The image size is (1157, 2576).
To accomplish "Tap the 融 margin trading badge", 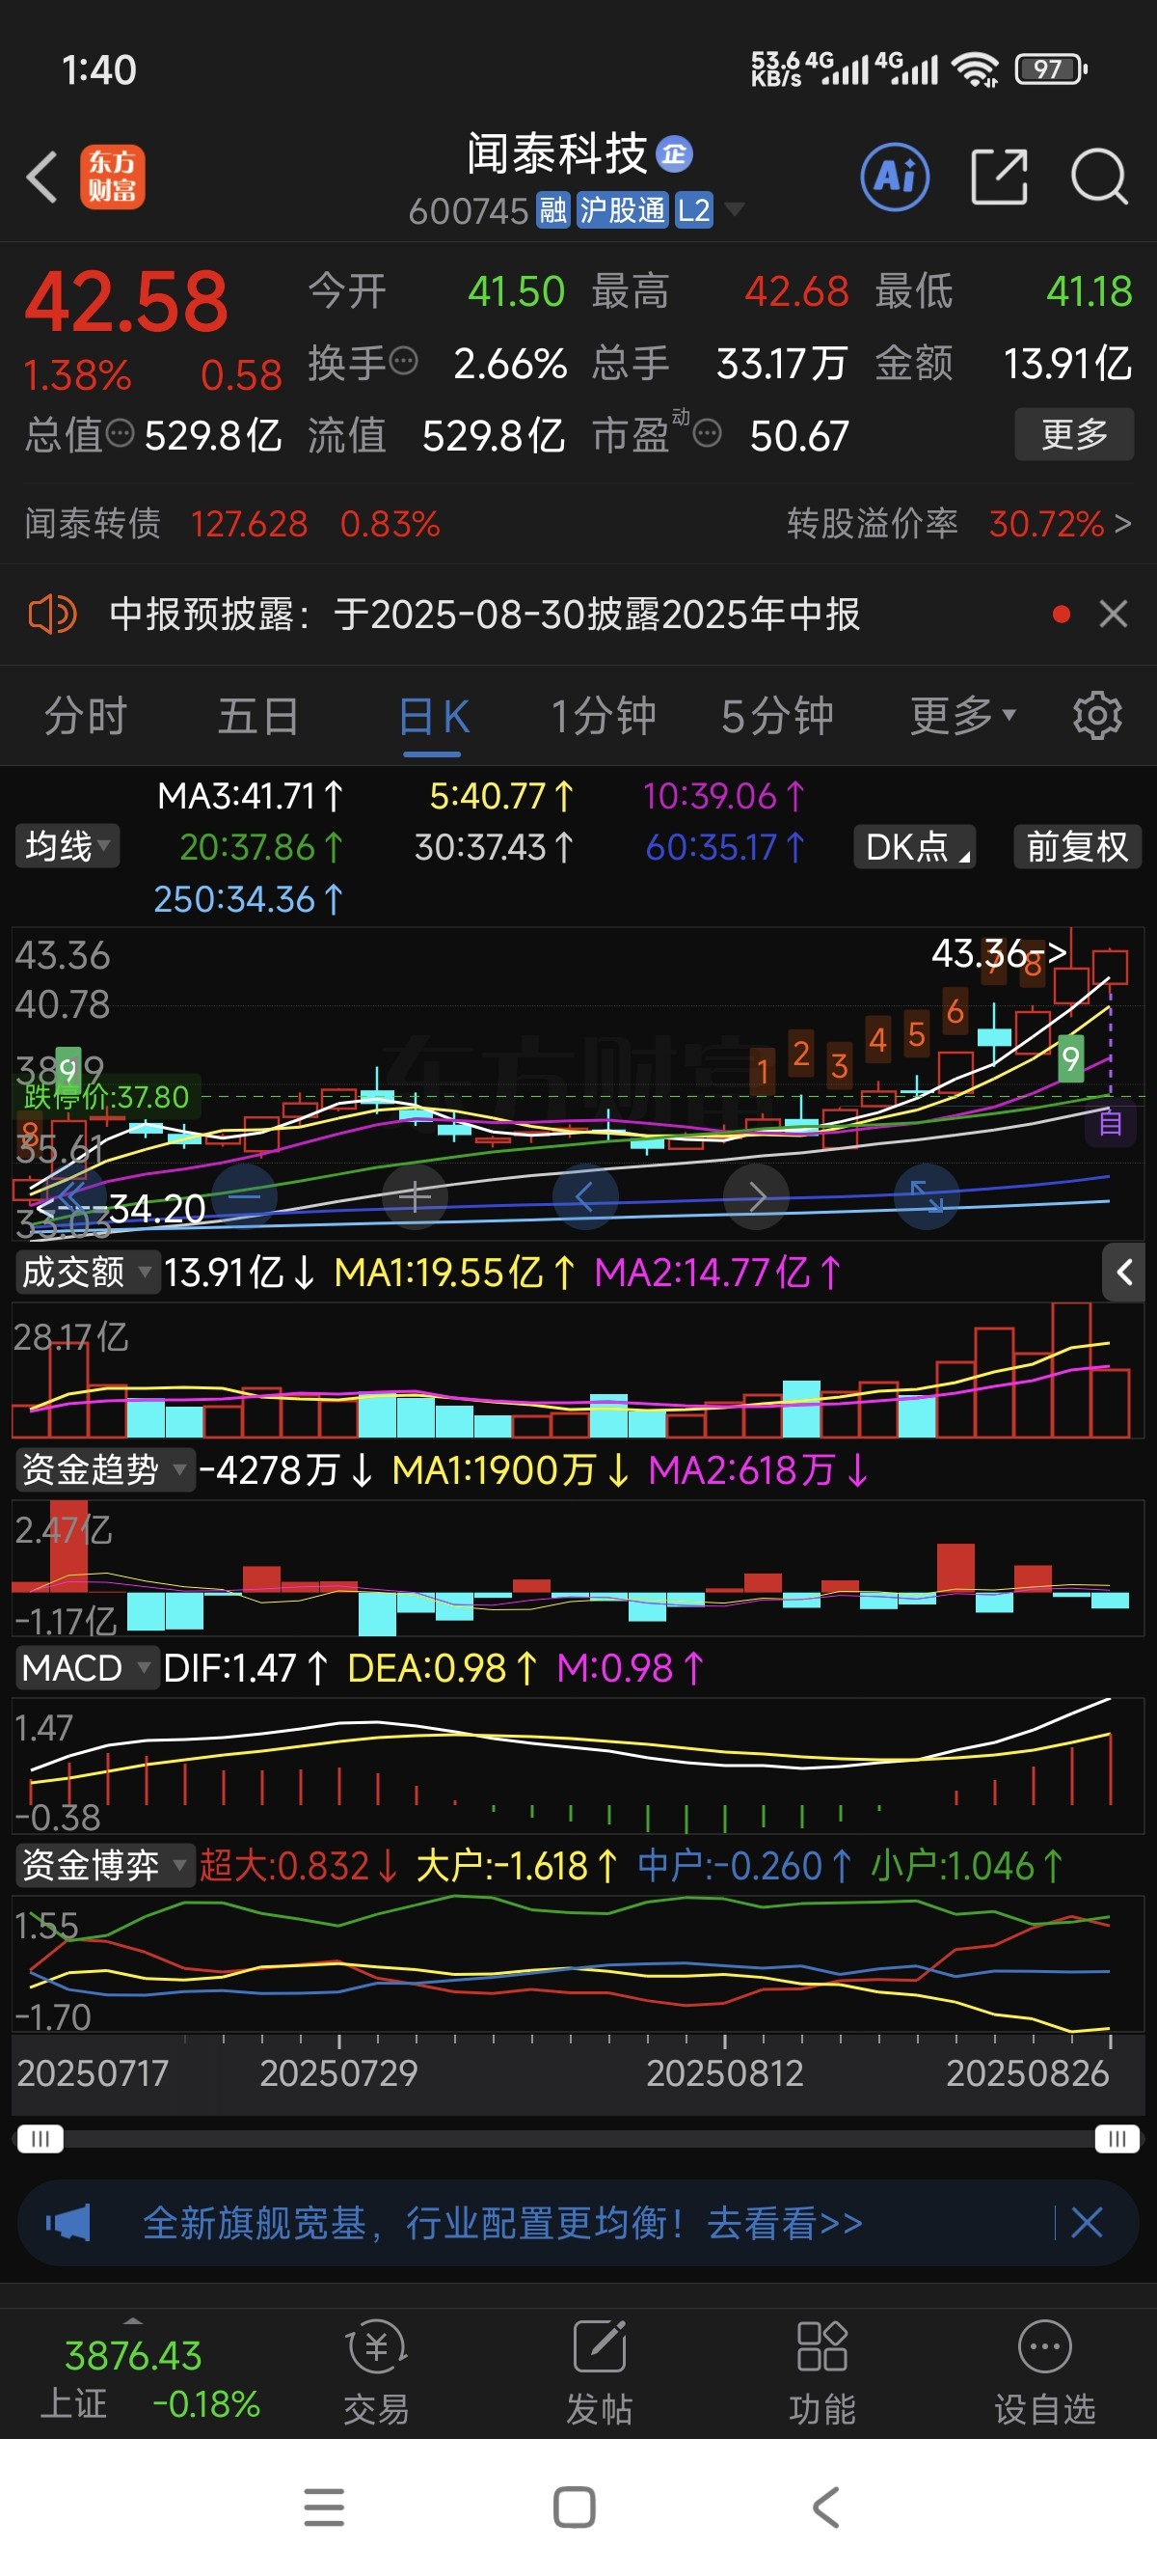I will pos(552,210).
